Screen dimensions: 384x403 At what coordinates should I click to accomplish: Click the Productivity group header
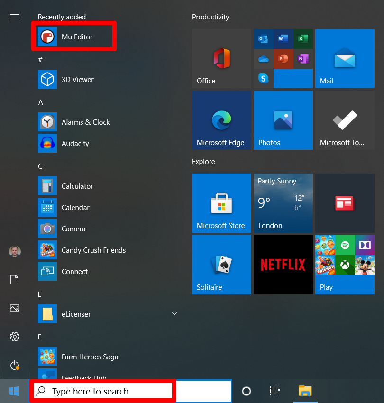pos(210,17)
